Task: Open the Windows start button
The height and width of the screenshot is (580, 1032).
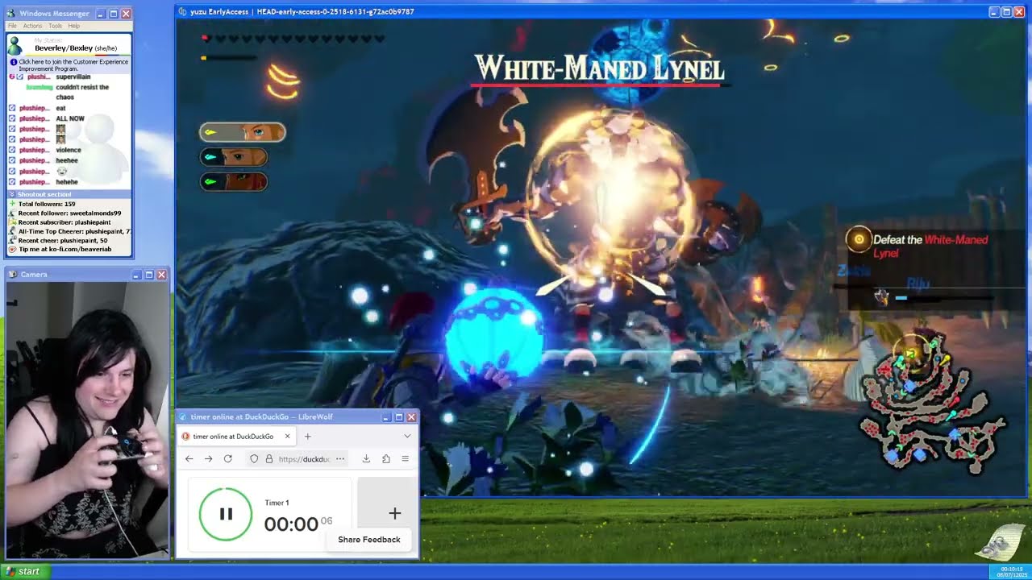Action: 25,571
